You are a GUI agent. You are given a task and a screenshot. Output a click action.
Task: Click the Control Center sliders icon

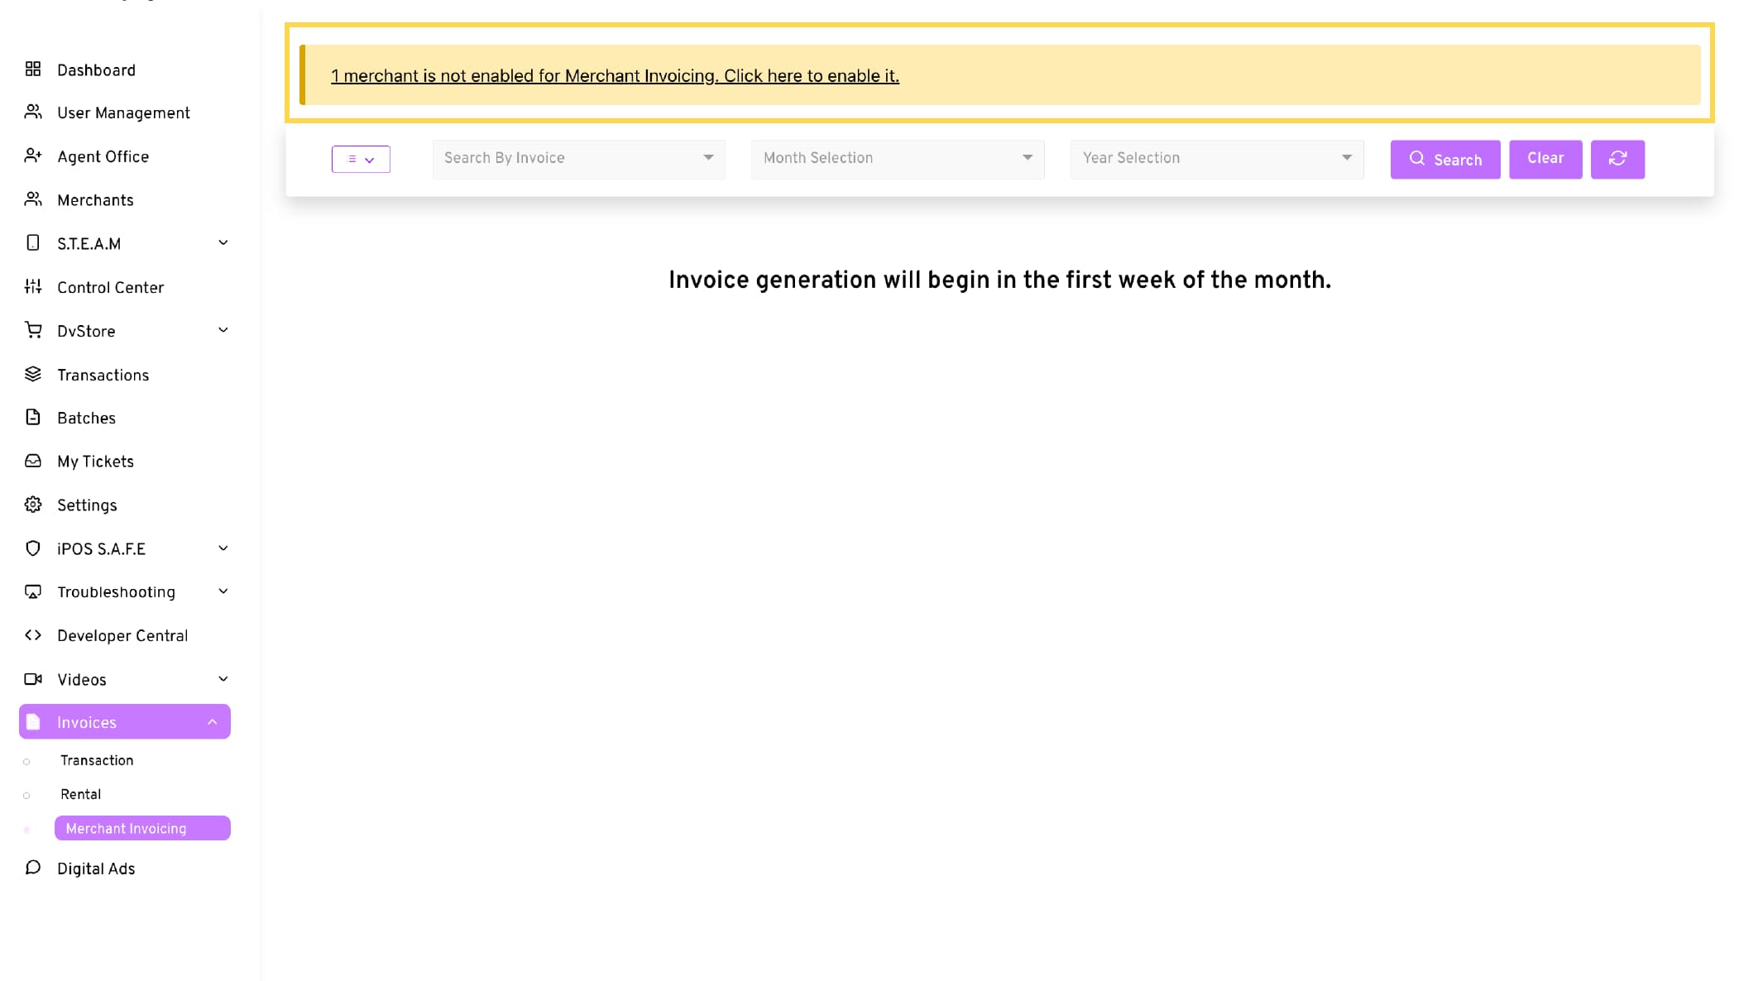33,287
